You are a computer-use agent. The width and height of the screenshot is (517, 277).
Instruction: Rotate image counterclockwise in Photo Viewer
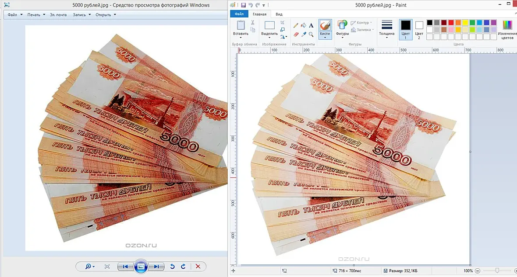point(172,267)
